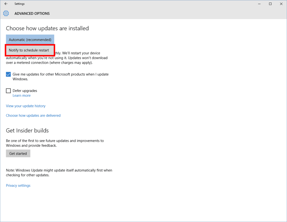Click "Learn more" under Defer upgrades
Viewport: 287px width, 222px height.
(x=22, y=95)
